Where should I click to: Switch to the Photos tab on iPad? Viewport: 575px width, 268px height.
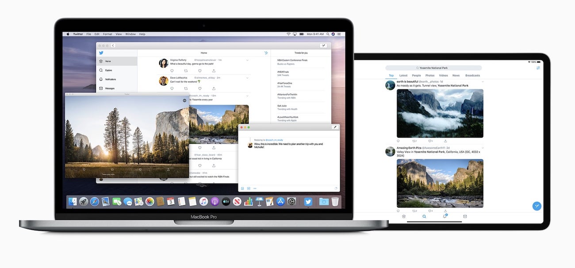430,76
